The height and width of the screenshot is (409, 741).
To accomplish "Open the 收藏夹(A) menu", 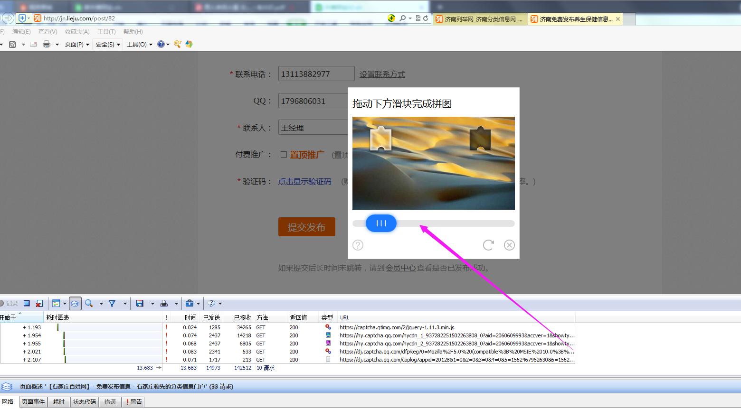I will pos(77,32).
